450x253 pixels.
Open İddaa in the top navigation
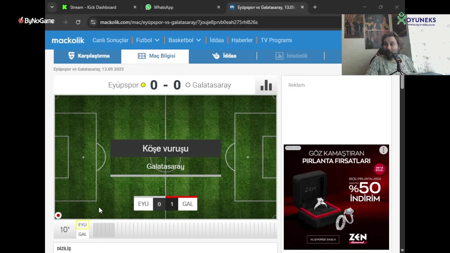click(x=217, y=40)
